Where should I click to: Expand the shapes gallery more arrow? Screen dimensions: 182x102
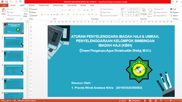click(139, 15)
